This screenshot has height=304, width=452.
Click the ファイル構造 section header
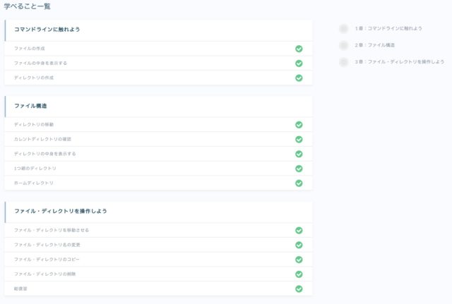30,106
